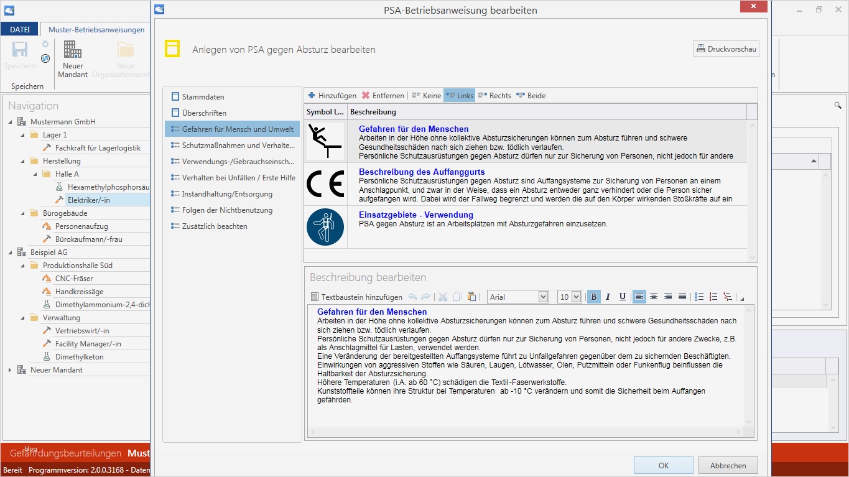Set symbol position to Links
This screenshot has height=477, width=849.
click(459, 95)
